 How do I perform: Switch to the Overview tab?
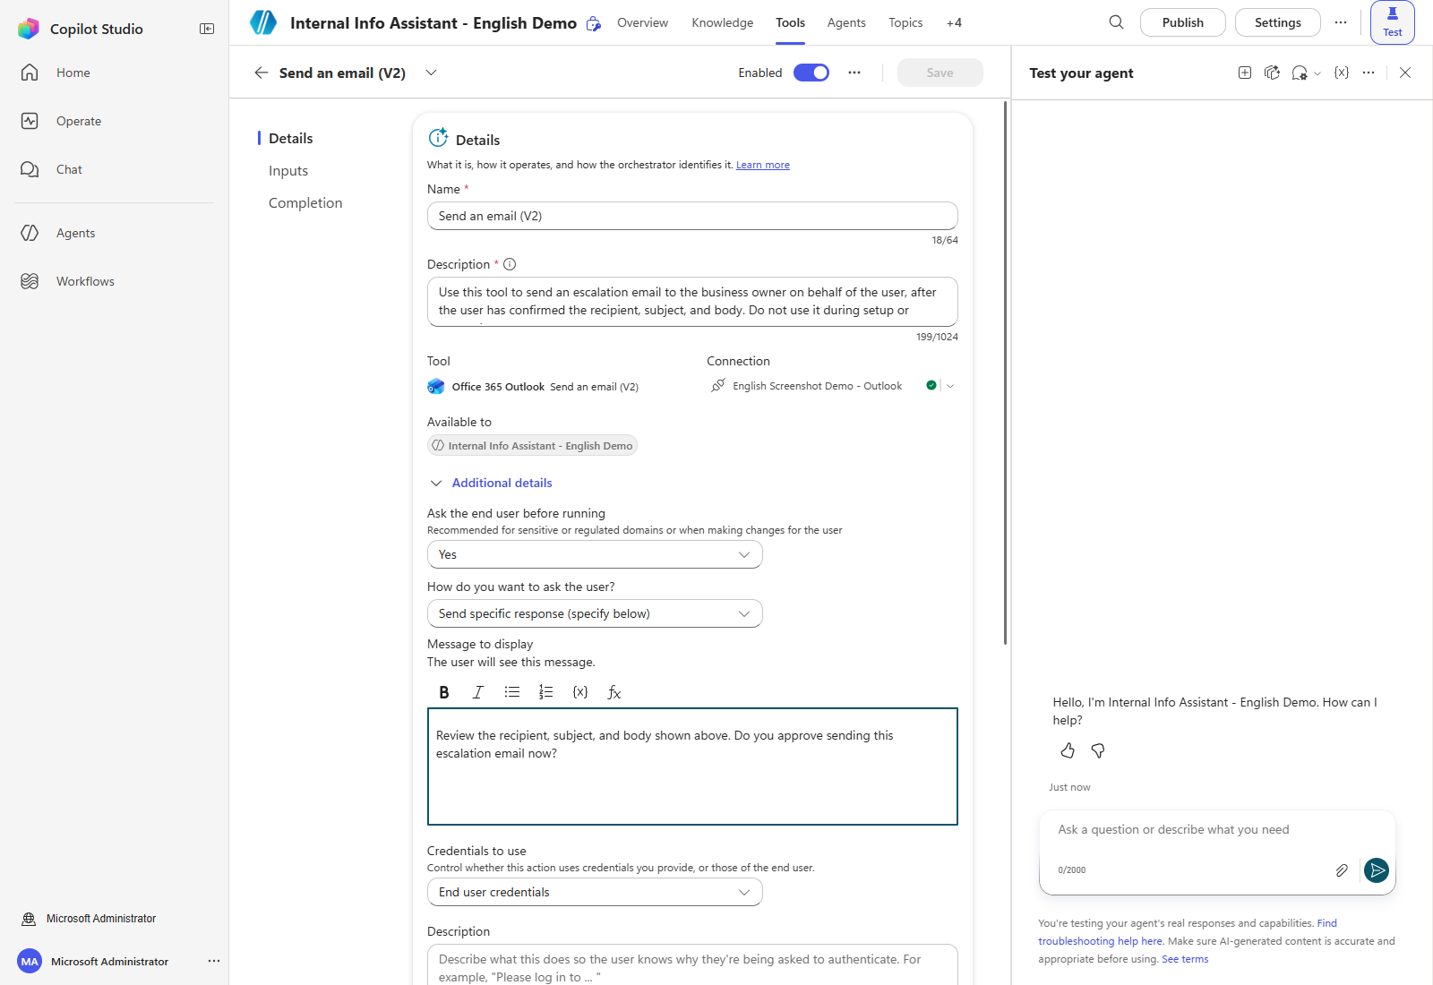click(642, 22)
